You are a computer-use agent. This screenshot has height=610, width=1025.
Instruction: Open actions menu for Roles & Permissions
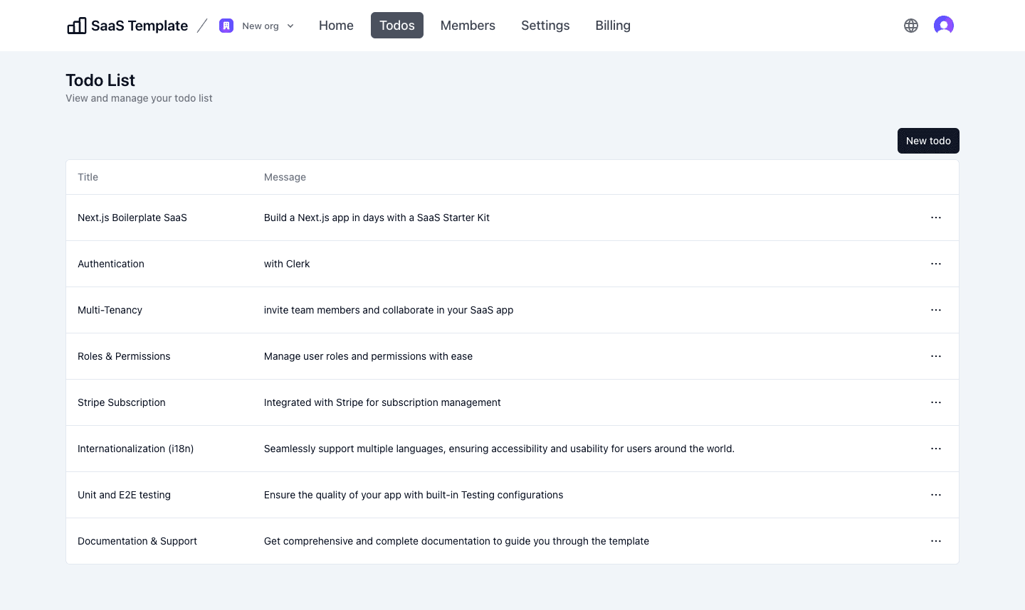pyautogui.click(x=936, y=356)
